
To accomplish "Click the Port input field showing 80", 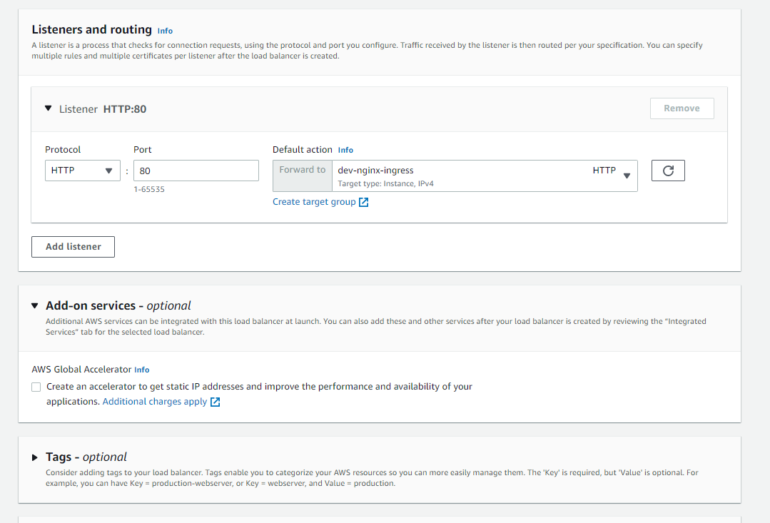I will click(196, 171).
